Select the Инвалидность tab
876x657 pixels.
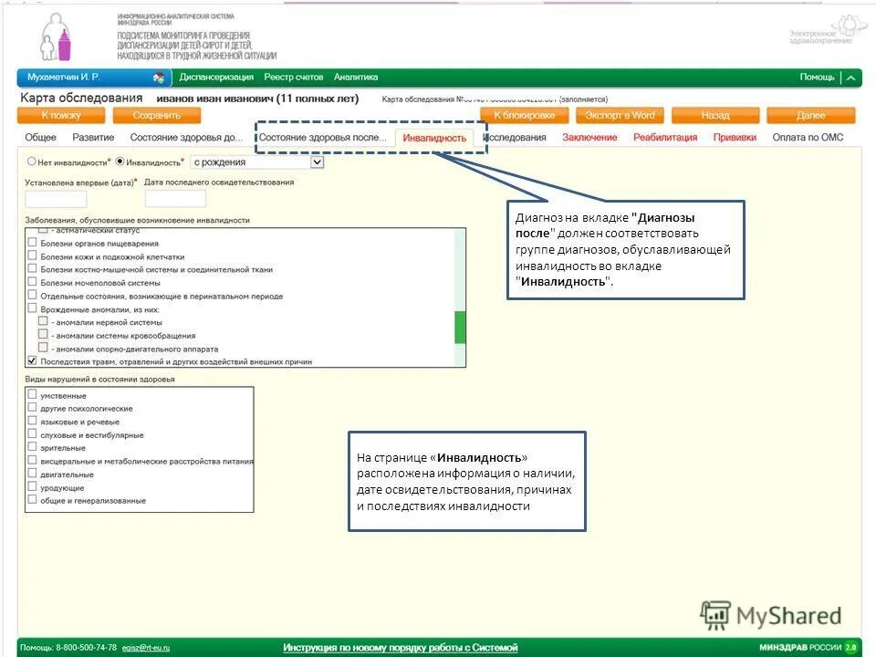click(x=434, y=138)
